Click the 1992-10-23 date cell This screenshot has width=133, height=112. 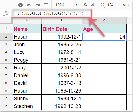click(62, 106)
